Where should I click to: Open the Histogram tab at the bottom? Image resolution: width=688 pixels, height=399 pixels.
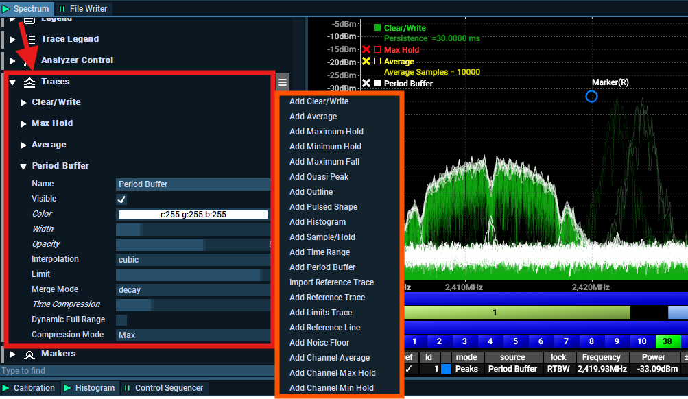point(89,388)
